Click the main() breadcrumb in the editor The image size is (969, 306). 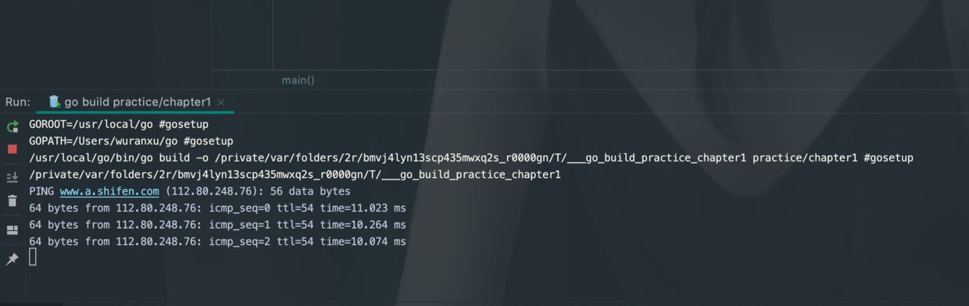pos(298,80)
